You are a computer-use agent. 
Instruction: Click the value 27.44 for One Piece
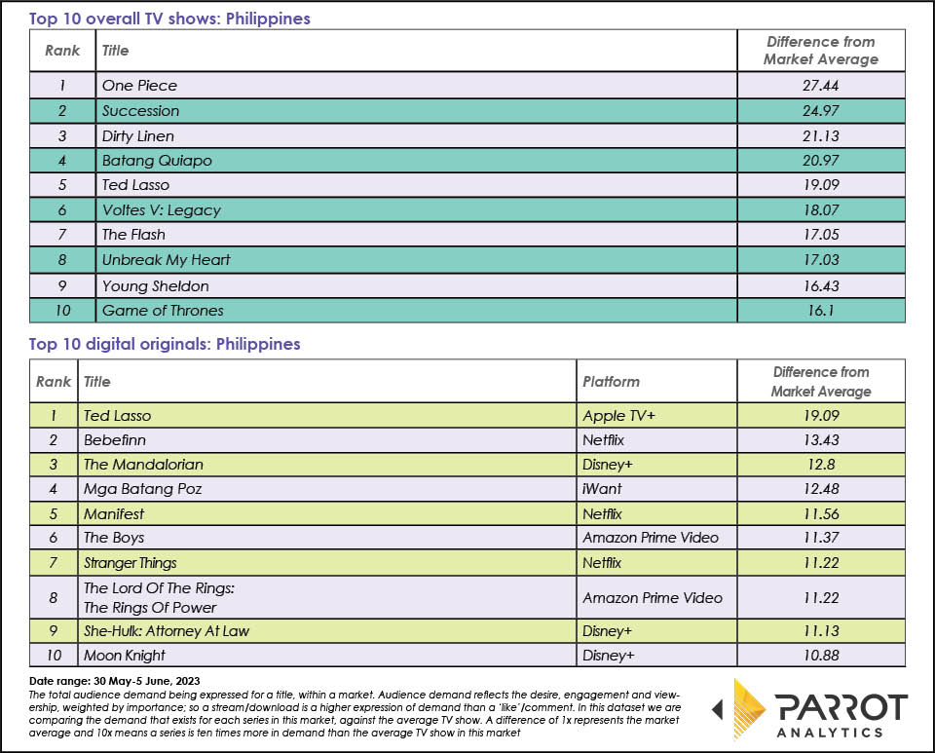pos(820,86)
